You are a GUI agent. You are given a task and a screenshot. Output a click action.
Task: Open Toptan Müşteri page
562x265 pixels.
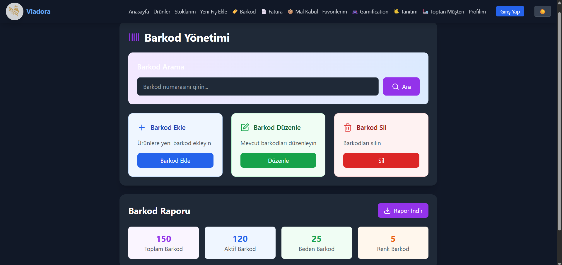click(447, 12)
